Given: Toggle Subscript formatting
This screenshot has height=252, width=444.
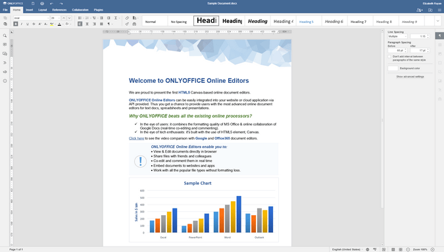Looking at the screenshot, I should click(x=45, y=24).
